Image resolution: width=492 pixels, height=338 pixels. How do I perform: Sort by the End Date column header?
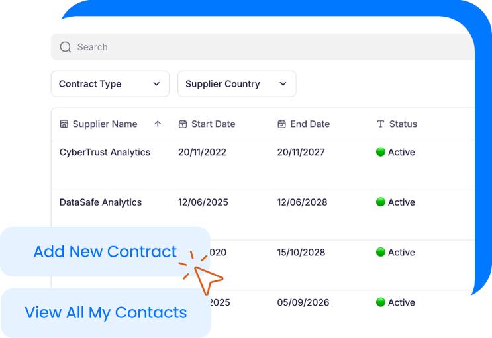tap(309, 124)
